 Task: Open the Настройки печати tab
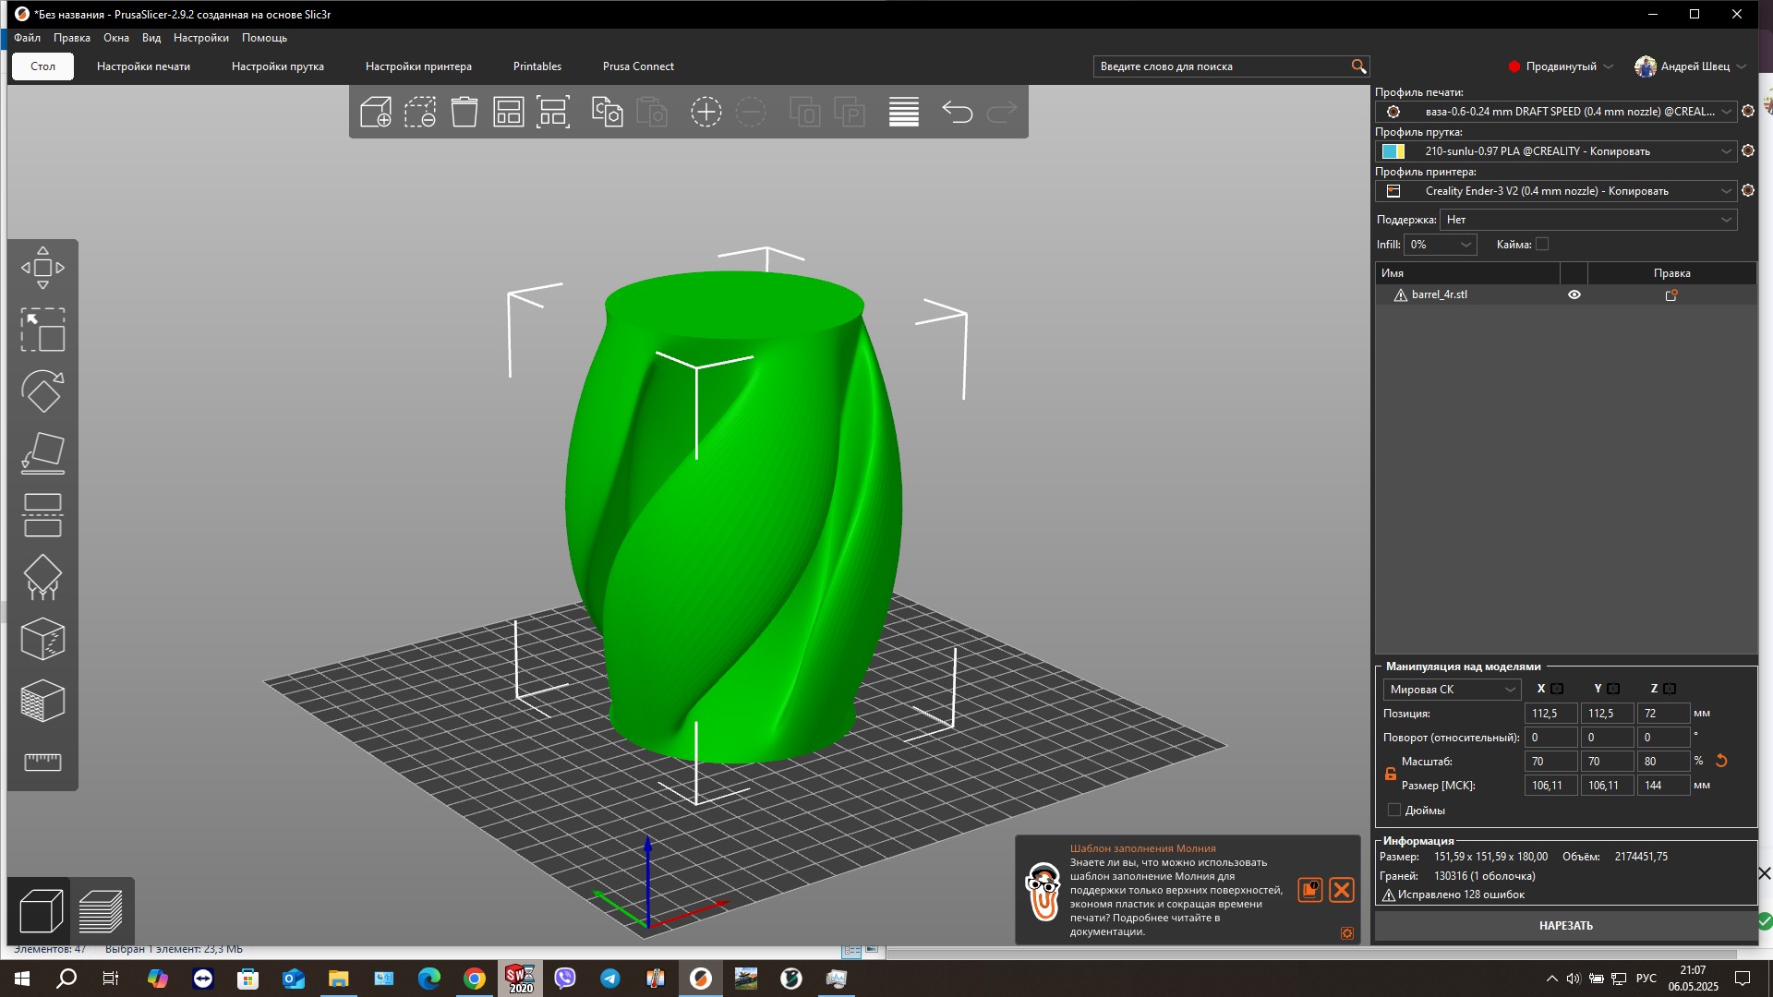click(143, 66)
